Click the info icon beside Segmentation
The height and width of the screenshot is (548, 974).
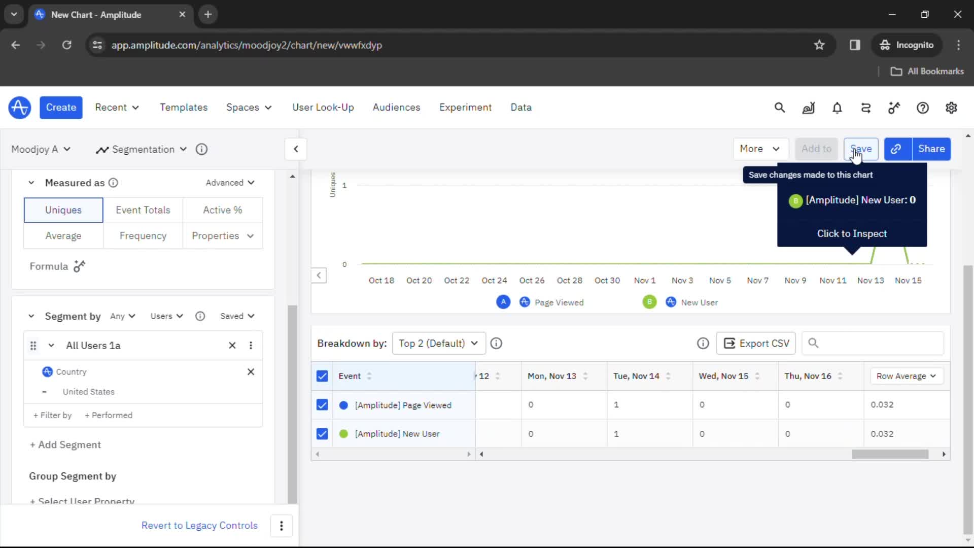[x=201, y=149]
